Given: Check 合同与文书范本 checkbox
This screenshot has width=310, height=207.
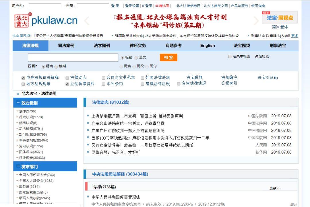Looking at the screenshot, I should (x=103, y=78).
